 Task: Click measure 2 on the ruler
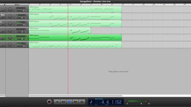(40, 4)
